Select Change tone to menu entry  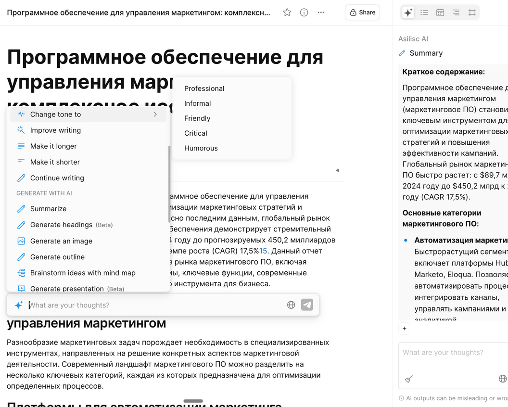click(89, 114)
